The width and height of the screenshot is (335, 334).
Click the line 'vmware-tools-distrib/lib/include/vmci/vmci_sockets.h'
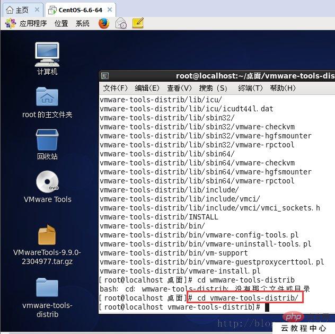[x=210, y=208]
